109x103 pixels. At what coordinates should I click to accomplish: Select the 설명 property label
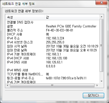click(10, 26)
